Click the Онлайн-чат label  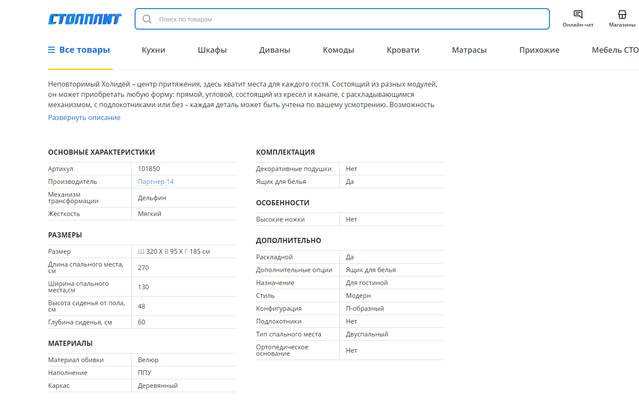point(578,25)
